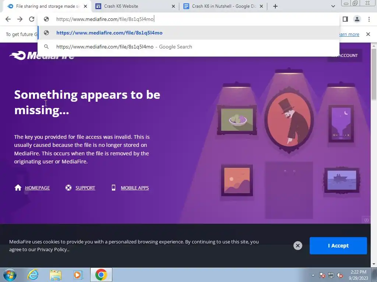
Task: Go forward with the browser forward arrow
Action: 20,19
